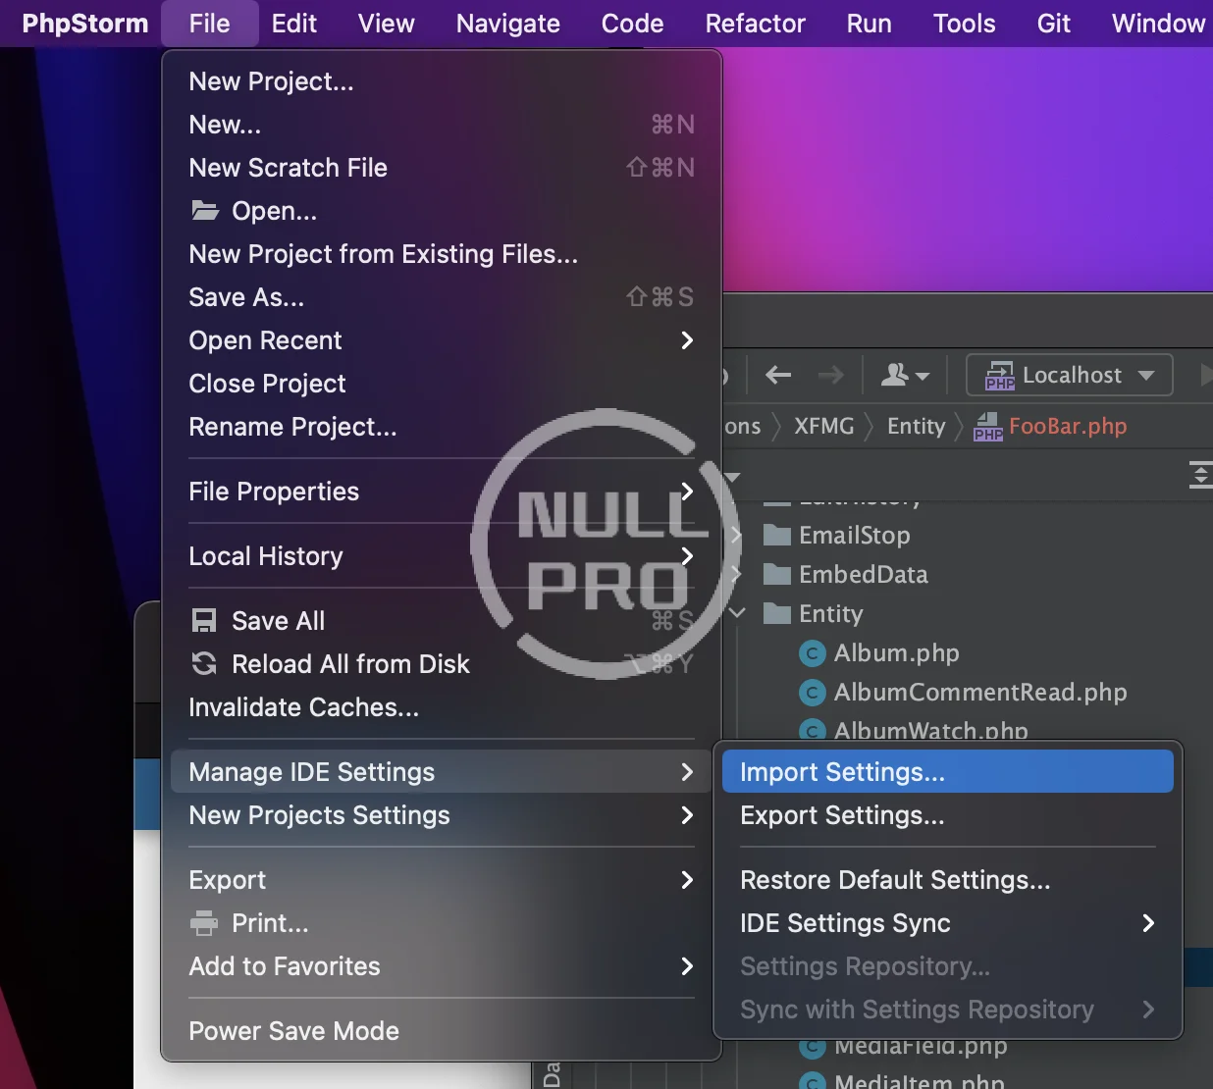
Task: Select the EmbedData folder in tree
Action: coord(863,574)
